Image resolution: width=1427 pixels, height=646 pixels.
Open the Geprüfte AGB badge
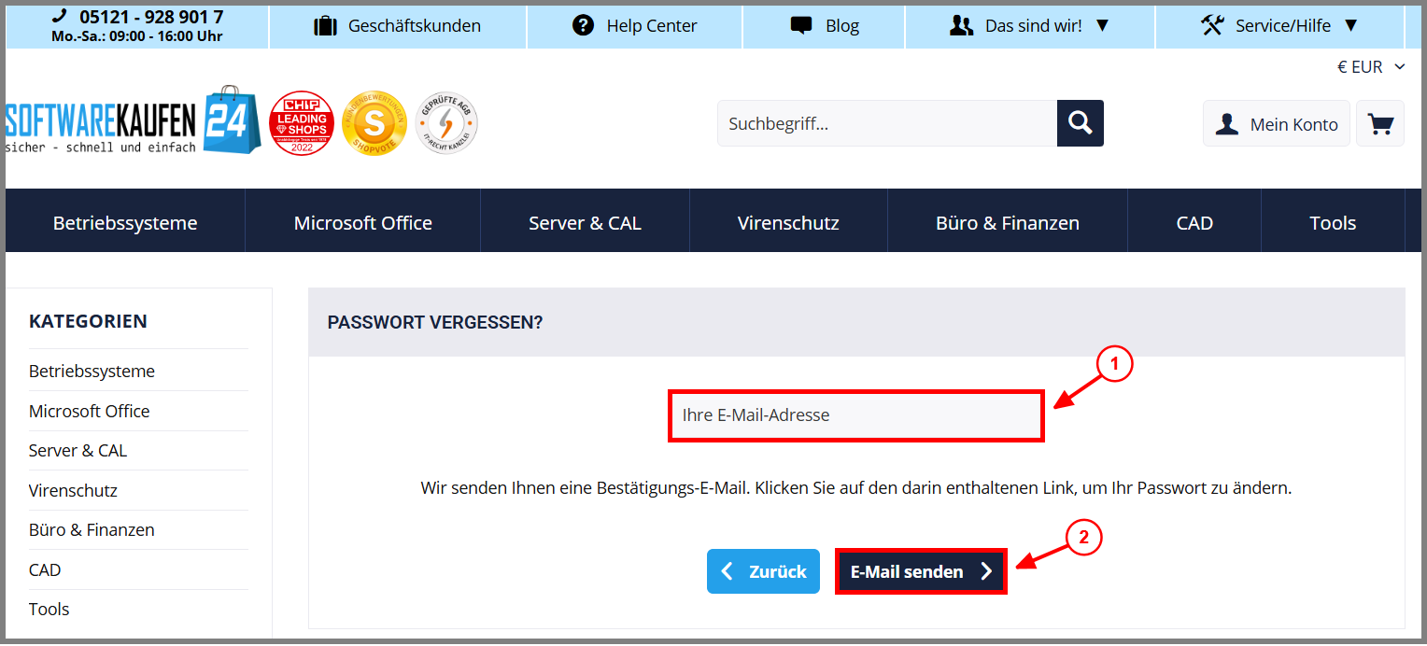pyautogui.click(x=446, y=123)
